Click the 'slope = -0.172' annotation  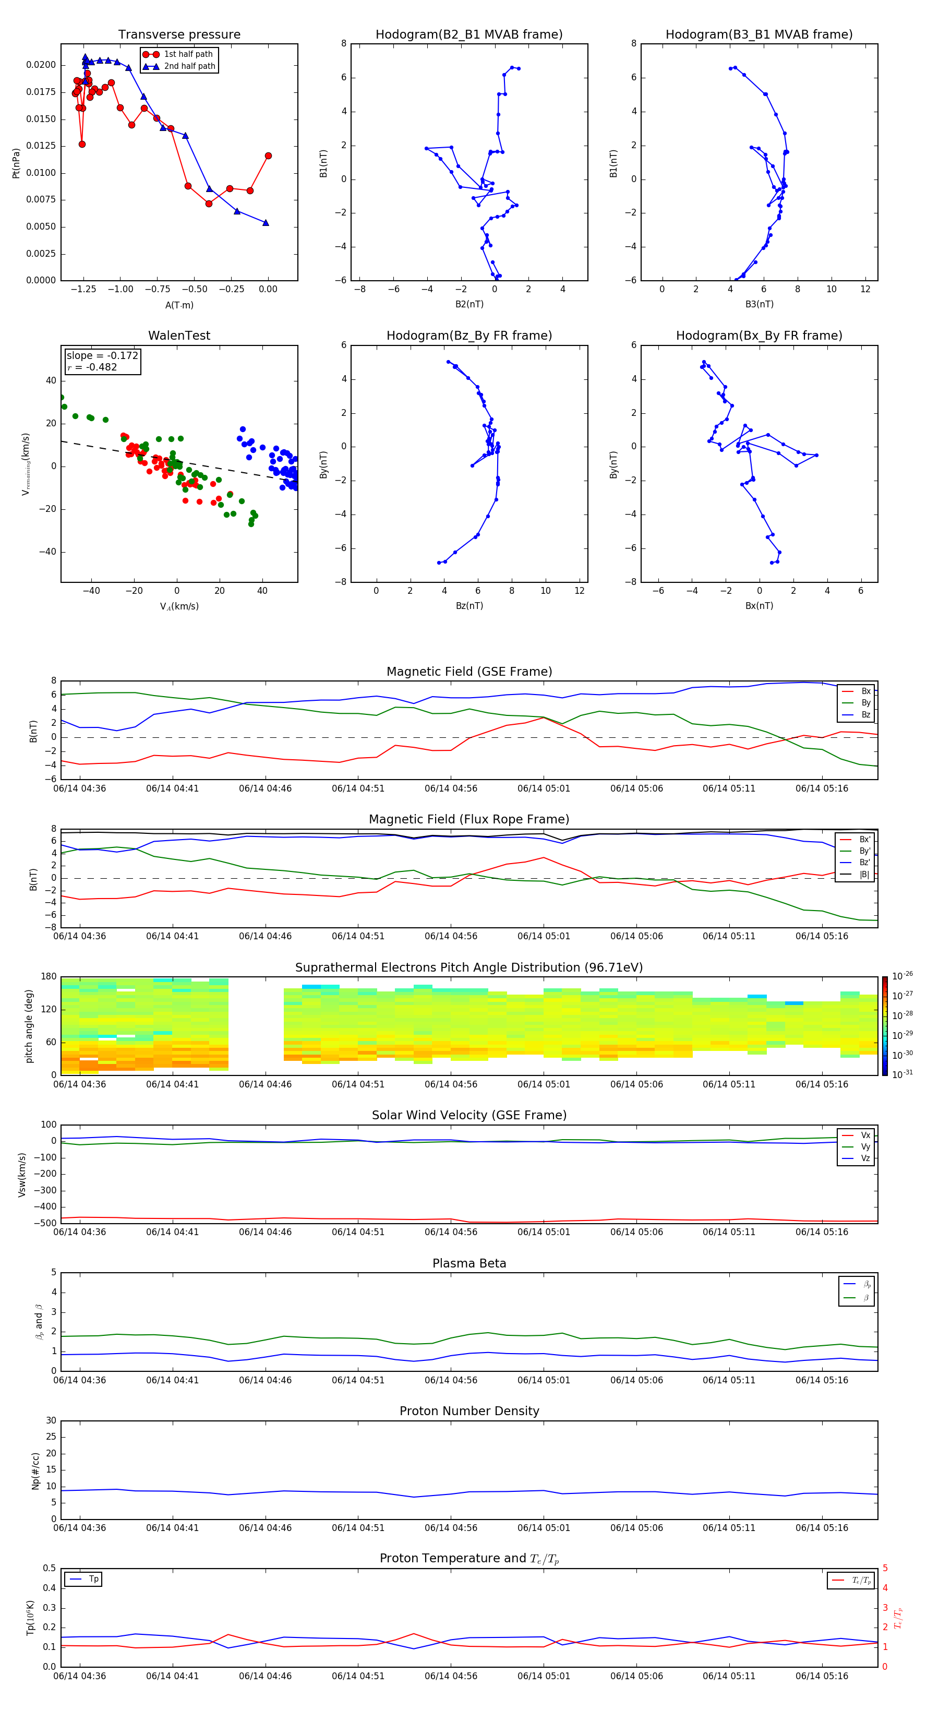click(102, 356)
